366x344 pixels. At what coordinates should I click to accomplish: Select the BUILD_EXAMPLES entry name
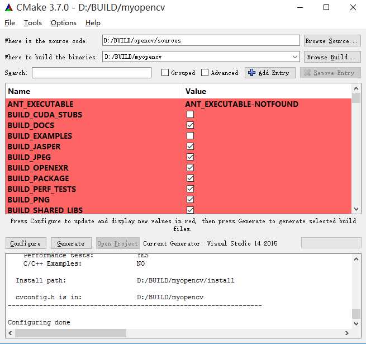tap(40, 136)
